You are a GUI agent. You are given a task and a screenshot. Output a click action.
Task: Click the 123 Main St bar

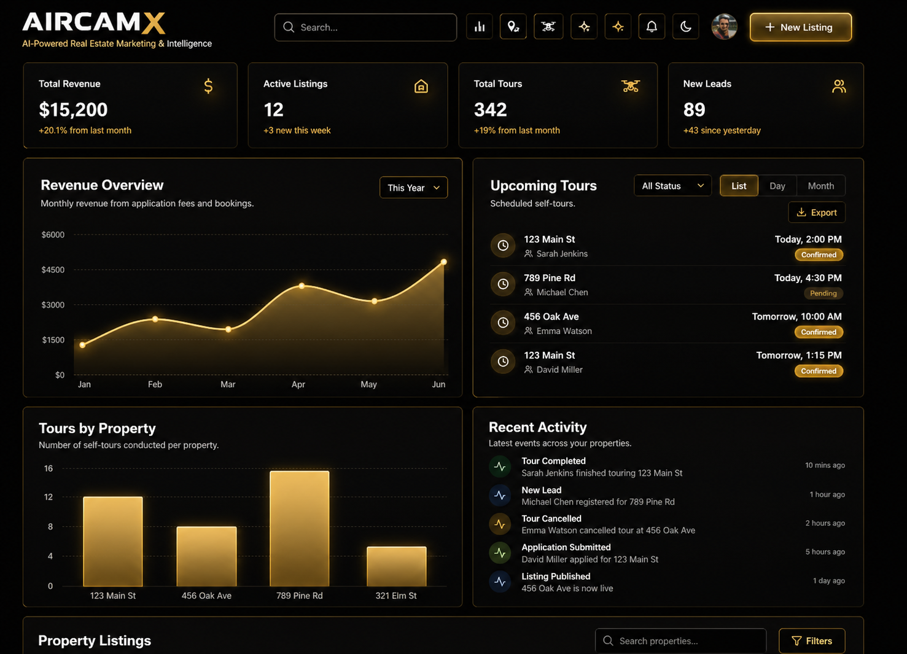pyautogui.click(x=113, y=542)
